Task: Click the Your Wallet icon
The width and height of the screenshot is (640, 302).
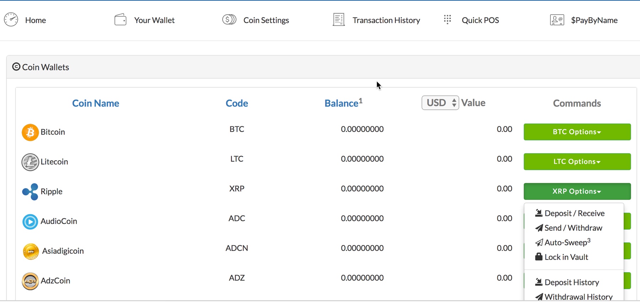Action: 121,20
